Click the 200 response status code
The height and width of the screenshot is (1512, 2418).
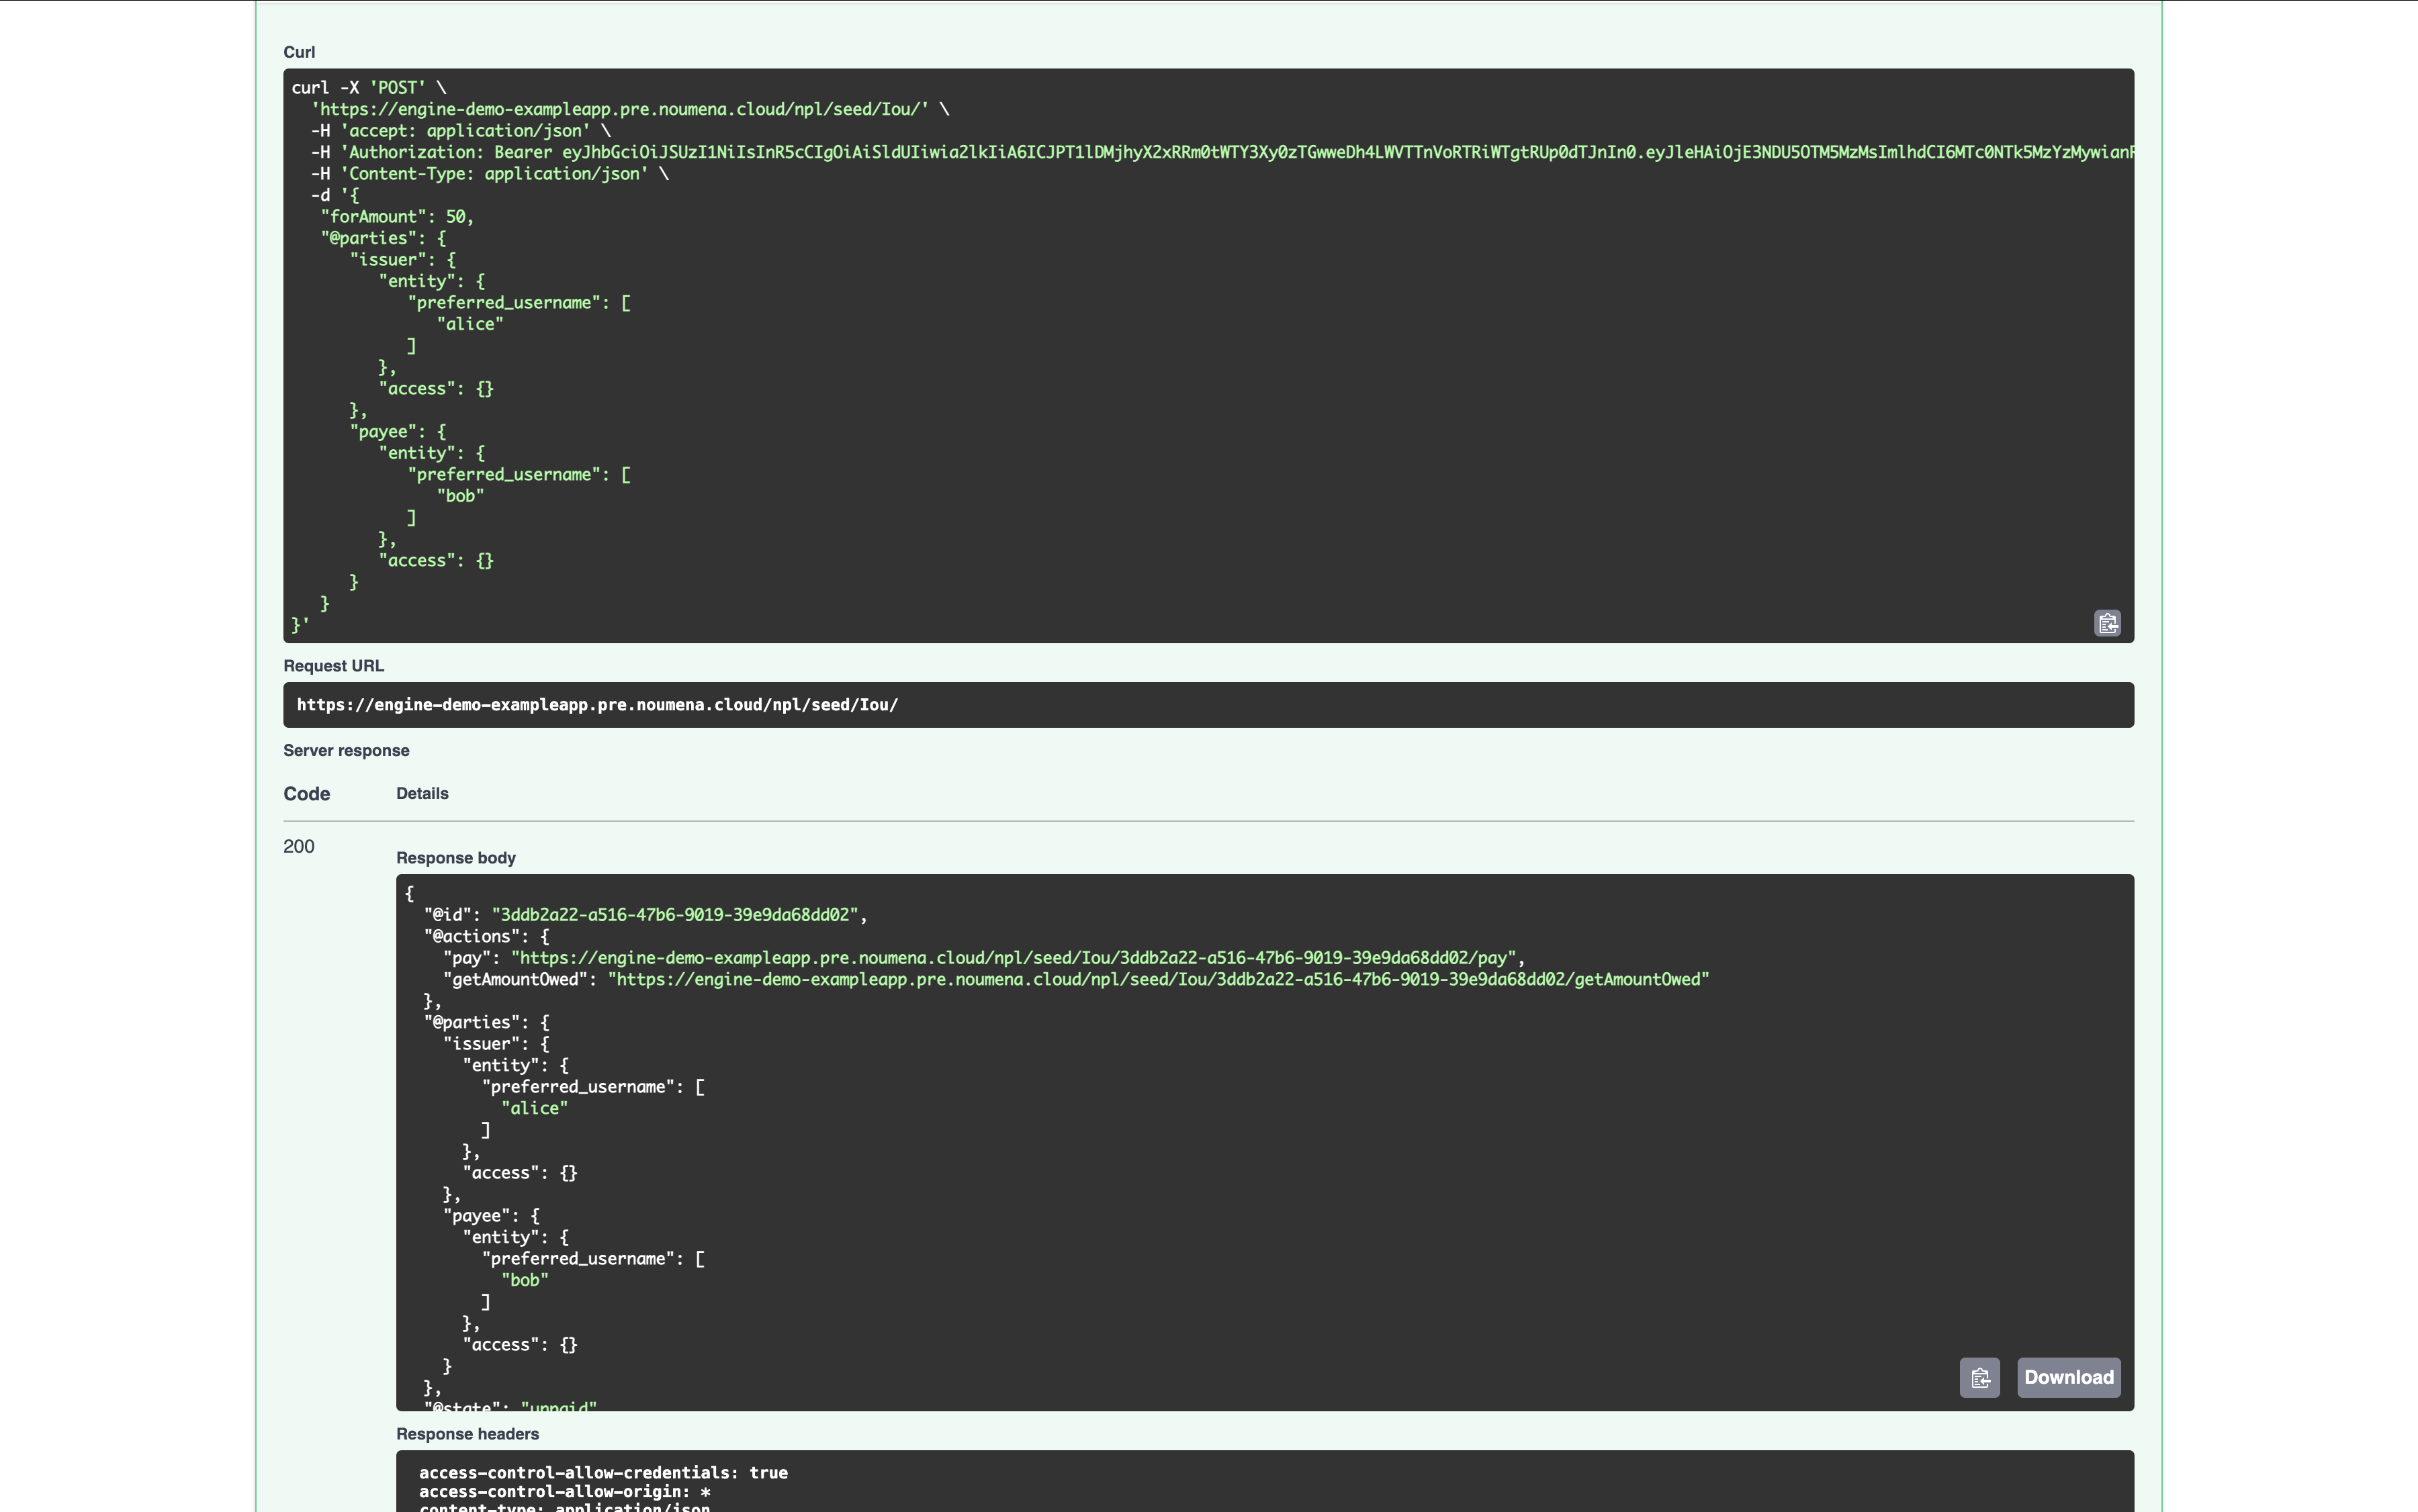click(x=299, y=846)
